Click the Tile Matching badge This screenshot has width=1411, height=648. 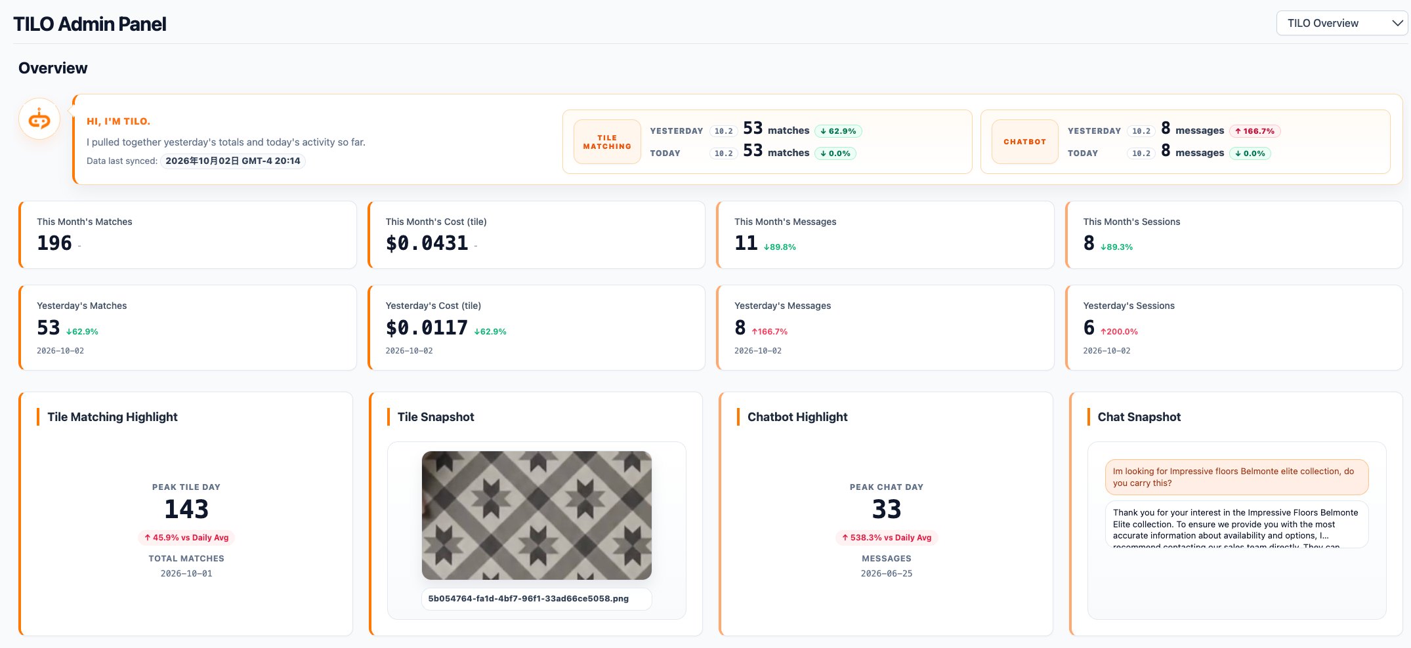(607, 142)
